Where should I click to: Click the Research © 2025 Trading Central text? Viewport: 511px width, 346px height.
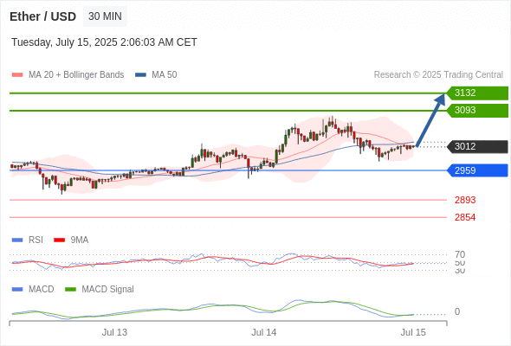[x=438, y=75]
